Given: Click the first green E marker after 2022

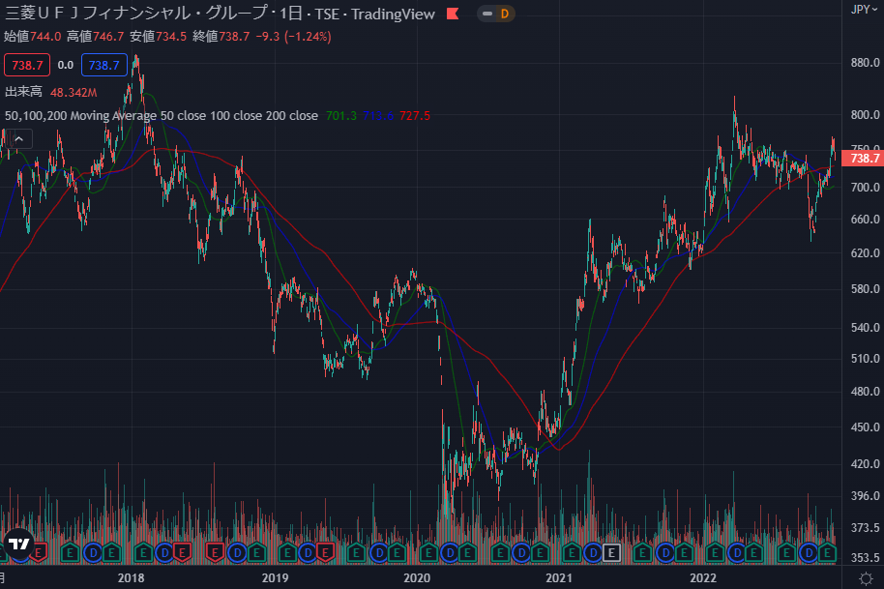Looking at the screenshot, I should pyautogui.click(x=716, y=552).
